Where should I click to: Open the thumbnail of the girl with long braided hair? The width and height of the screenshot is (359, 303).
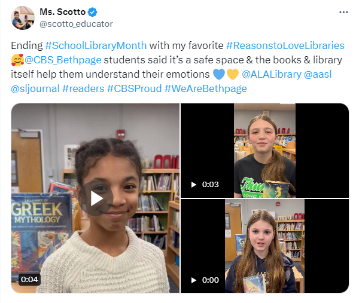click(x=264, y=246)
